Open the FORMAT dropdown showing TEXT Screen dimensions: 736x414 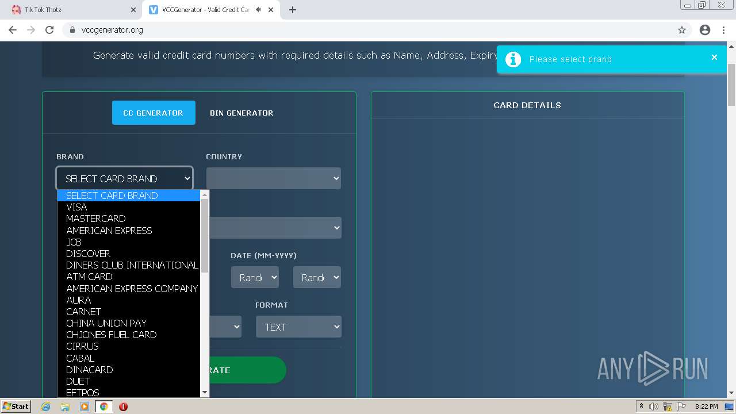[x=298, y=327]
